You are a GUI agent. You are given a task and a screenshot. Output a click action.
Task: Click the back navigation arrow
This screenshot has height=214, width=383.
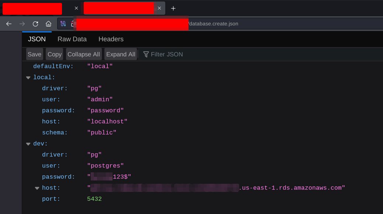pos(8,24)
